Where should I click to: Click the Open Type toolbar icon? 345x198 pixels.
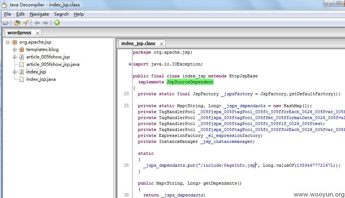(x=17, y=23)
